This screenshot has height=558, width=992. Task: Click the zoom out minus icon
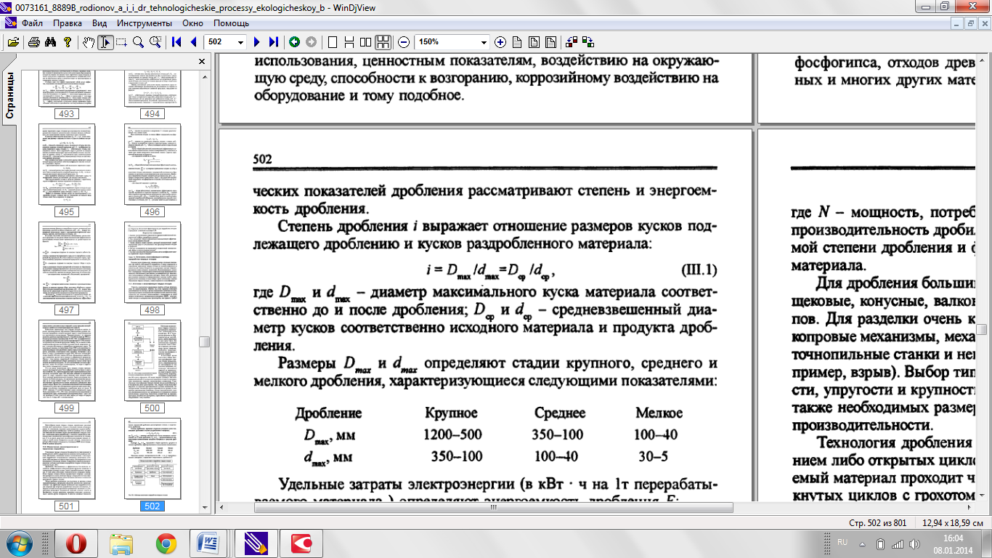[404, 42]
